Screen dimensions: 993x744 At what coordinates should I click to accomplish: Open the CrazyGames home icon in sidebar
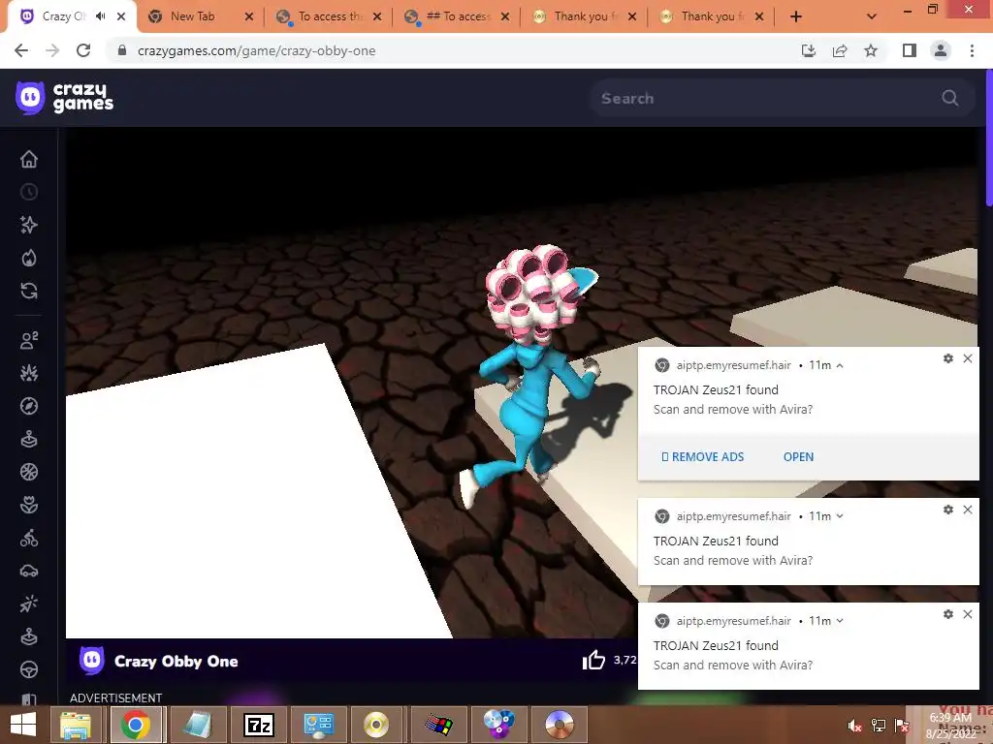pyautogui.click(x=28, y=159)
